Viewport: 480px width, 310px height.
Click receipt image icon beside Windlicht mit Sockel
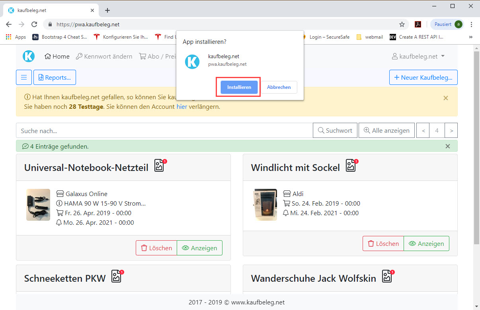351,166
